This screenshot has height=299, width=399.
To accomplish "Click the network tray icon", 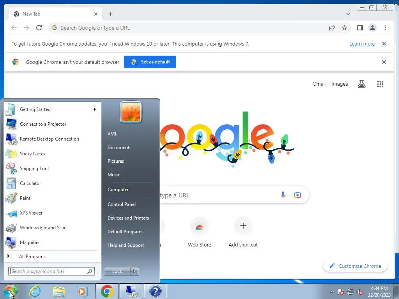I will (x=350, y=292).
